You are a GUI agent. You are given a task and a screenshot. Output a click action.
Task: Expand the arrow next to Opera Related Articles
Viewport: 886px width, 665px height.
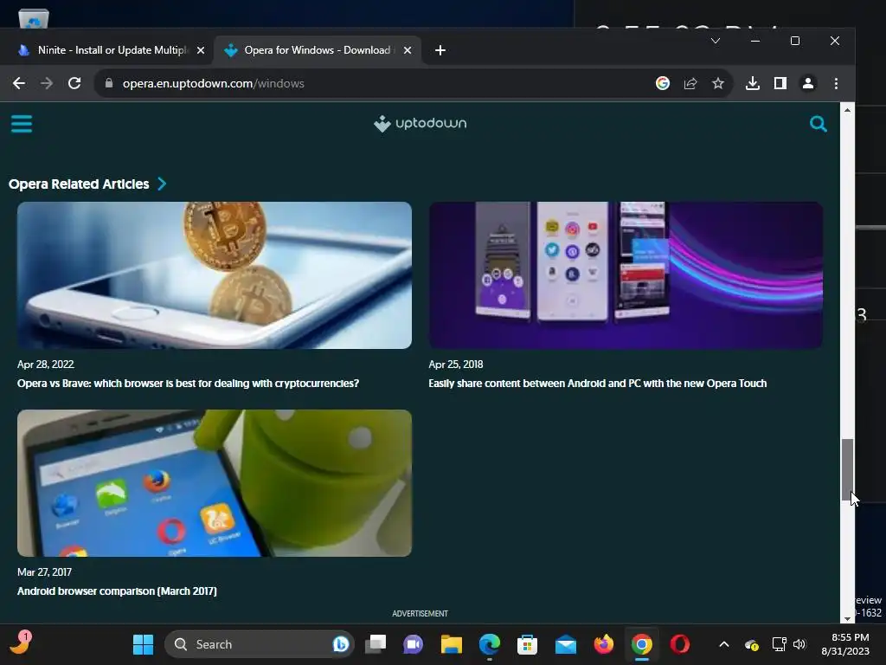coord(162,184)
